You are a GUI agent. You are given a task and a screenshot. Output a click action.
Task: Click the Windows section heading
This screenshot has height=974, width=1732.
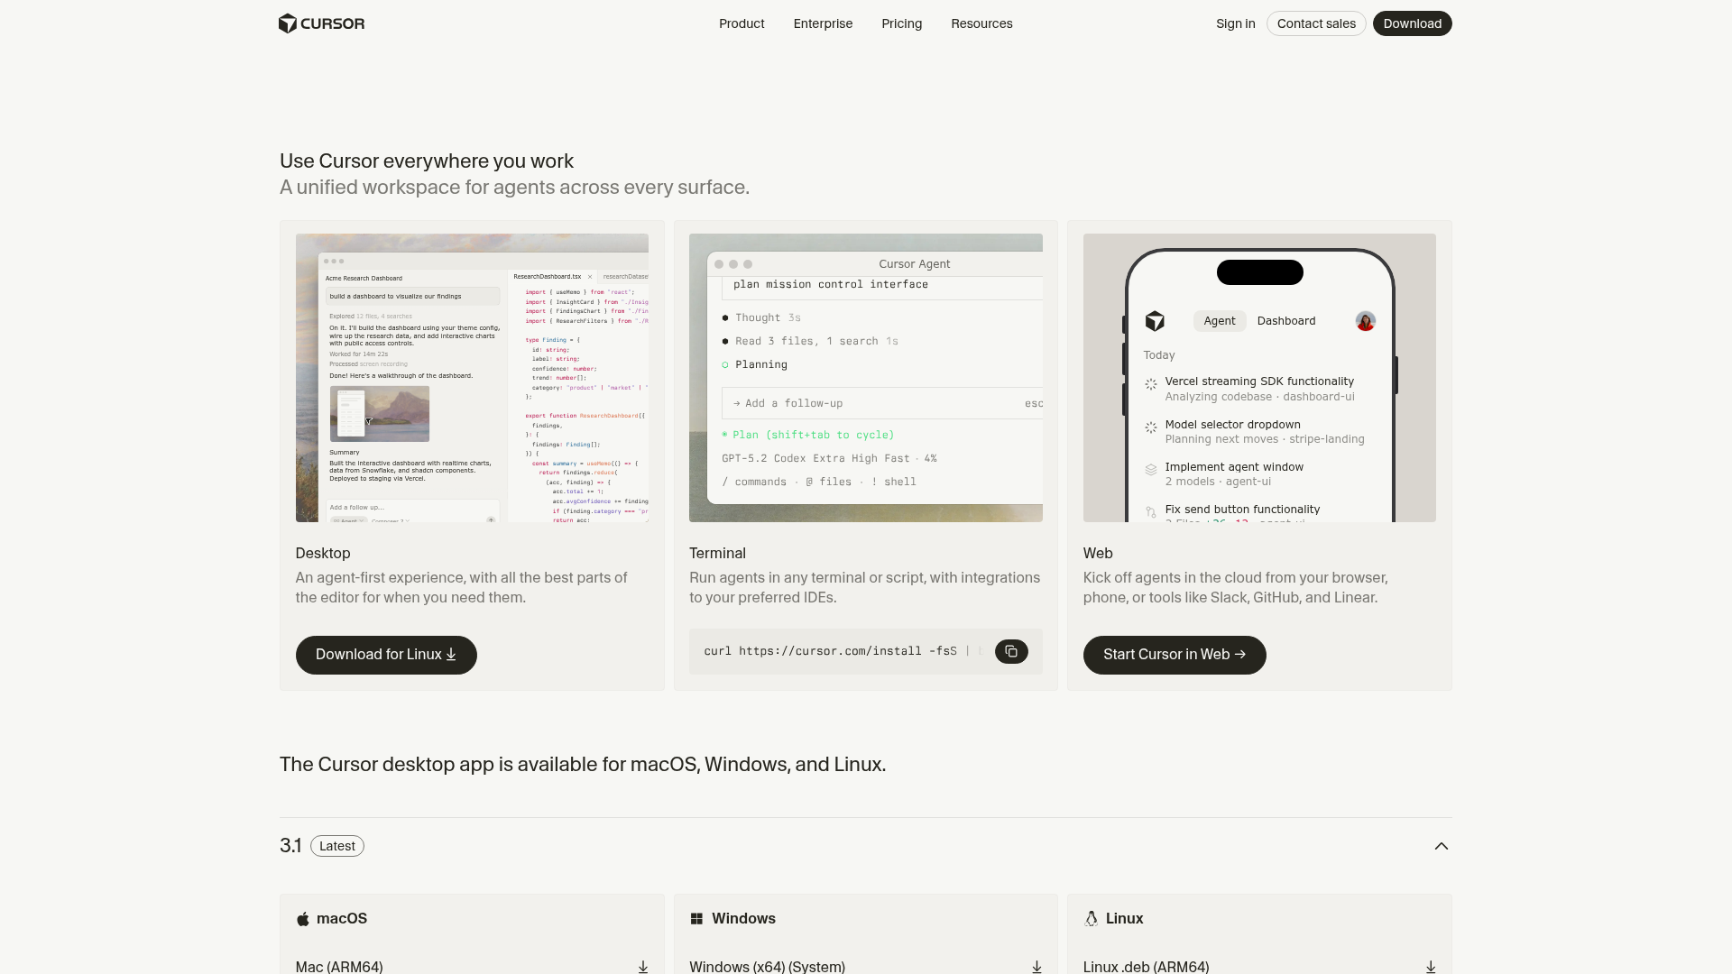[x=743, y=919]
